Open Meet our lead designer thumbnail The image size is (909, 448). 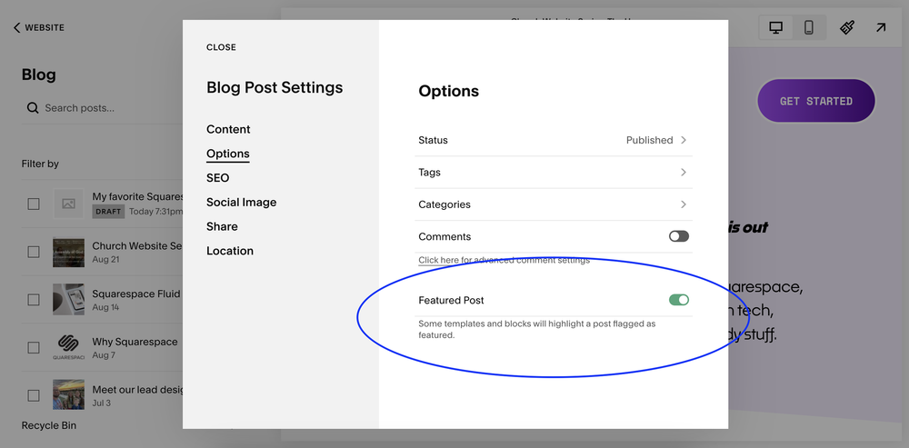point(68,395)
